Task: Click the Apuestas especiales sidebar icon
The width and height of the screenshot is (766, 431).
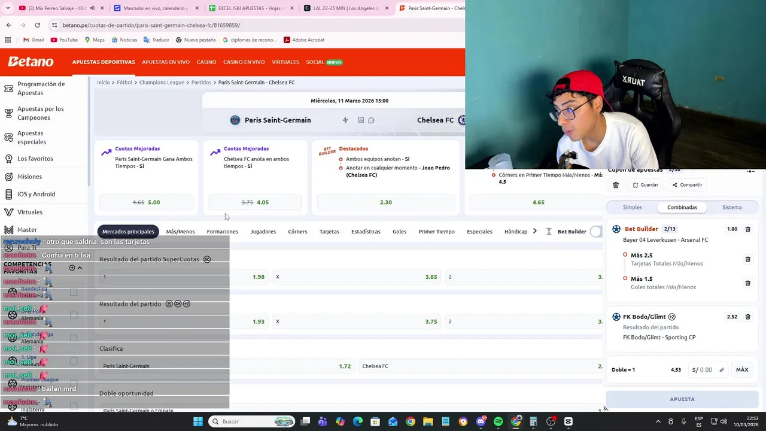Action: tap(9, 138)
